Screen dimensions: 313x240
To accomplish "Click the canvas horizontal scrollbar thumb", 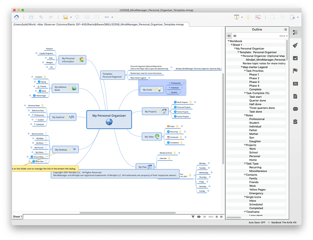I will 127,213.
